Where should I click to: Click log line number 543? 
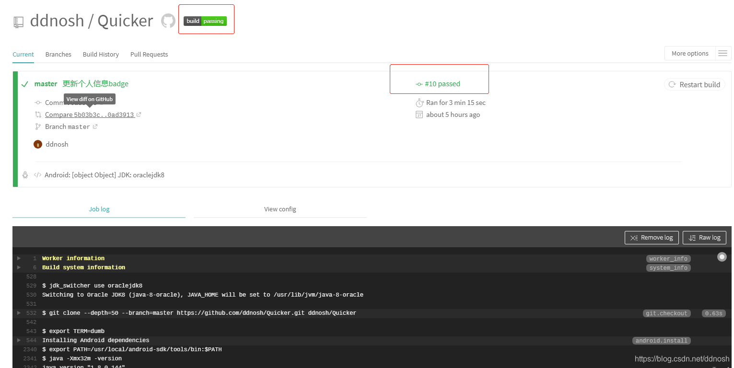[31, 331]
